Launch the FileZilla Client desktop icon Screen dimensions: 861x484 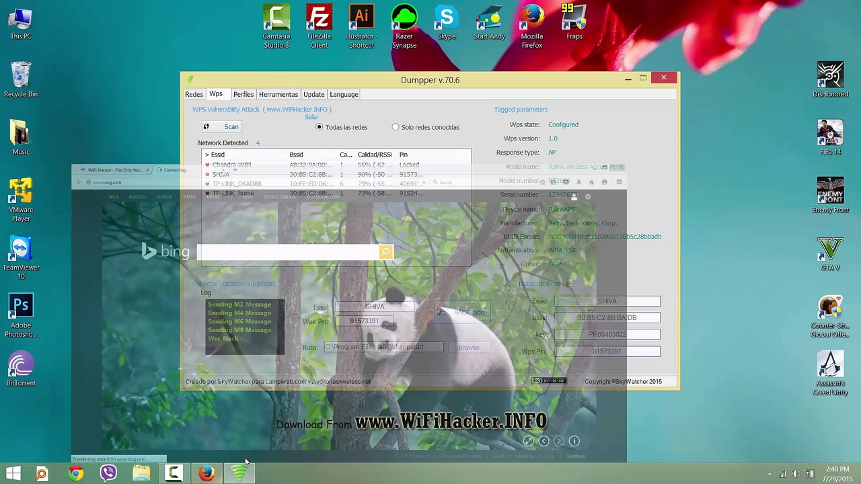[319, 27]
